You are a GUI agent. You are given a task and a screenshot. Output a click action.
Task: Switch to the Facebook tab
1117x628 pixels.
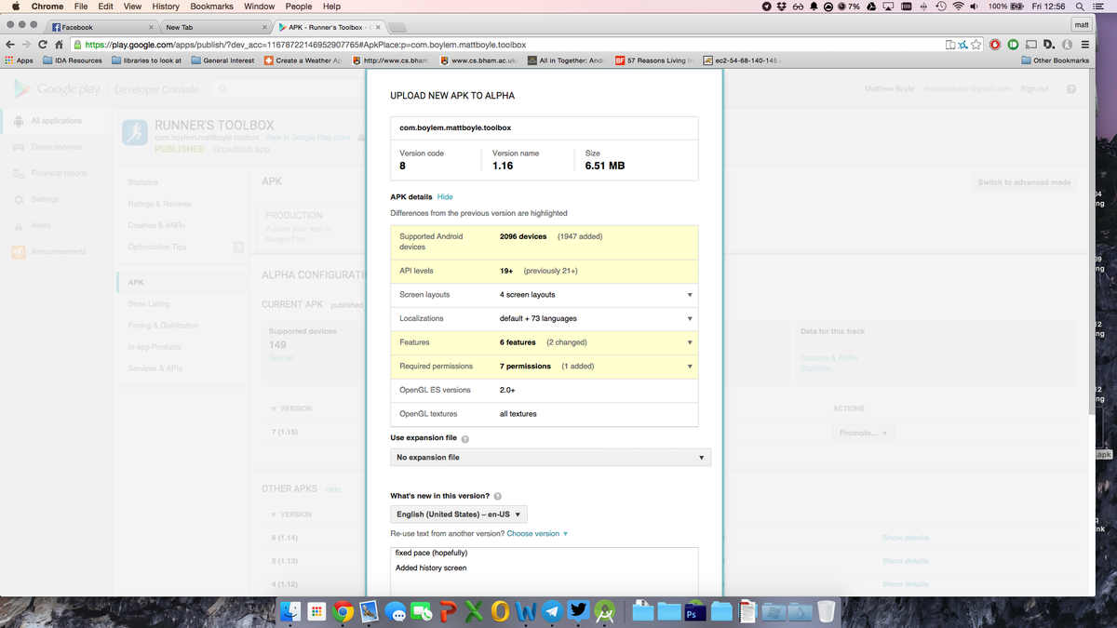pyautogui.click(x=102, y=27)
